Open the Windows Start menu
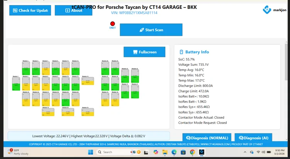290x159 pixels. tap(91, 152)
